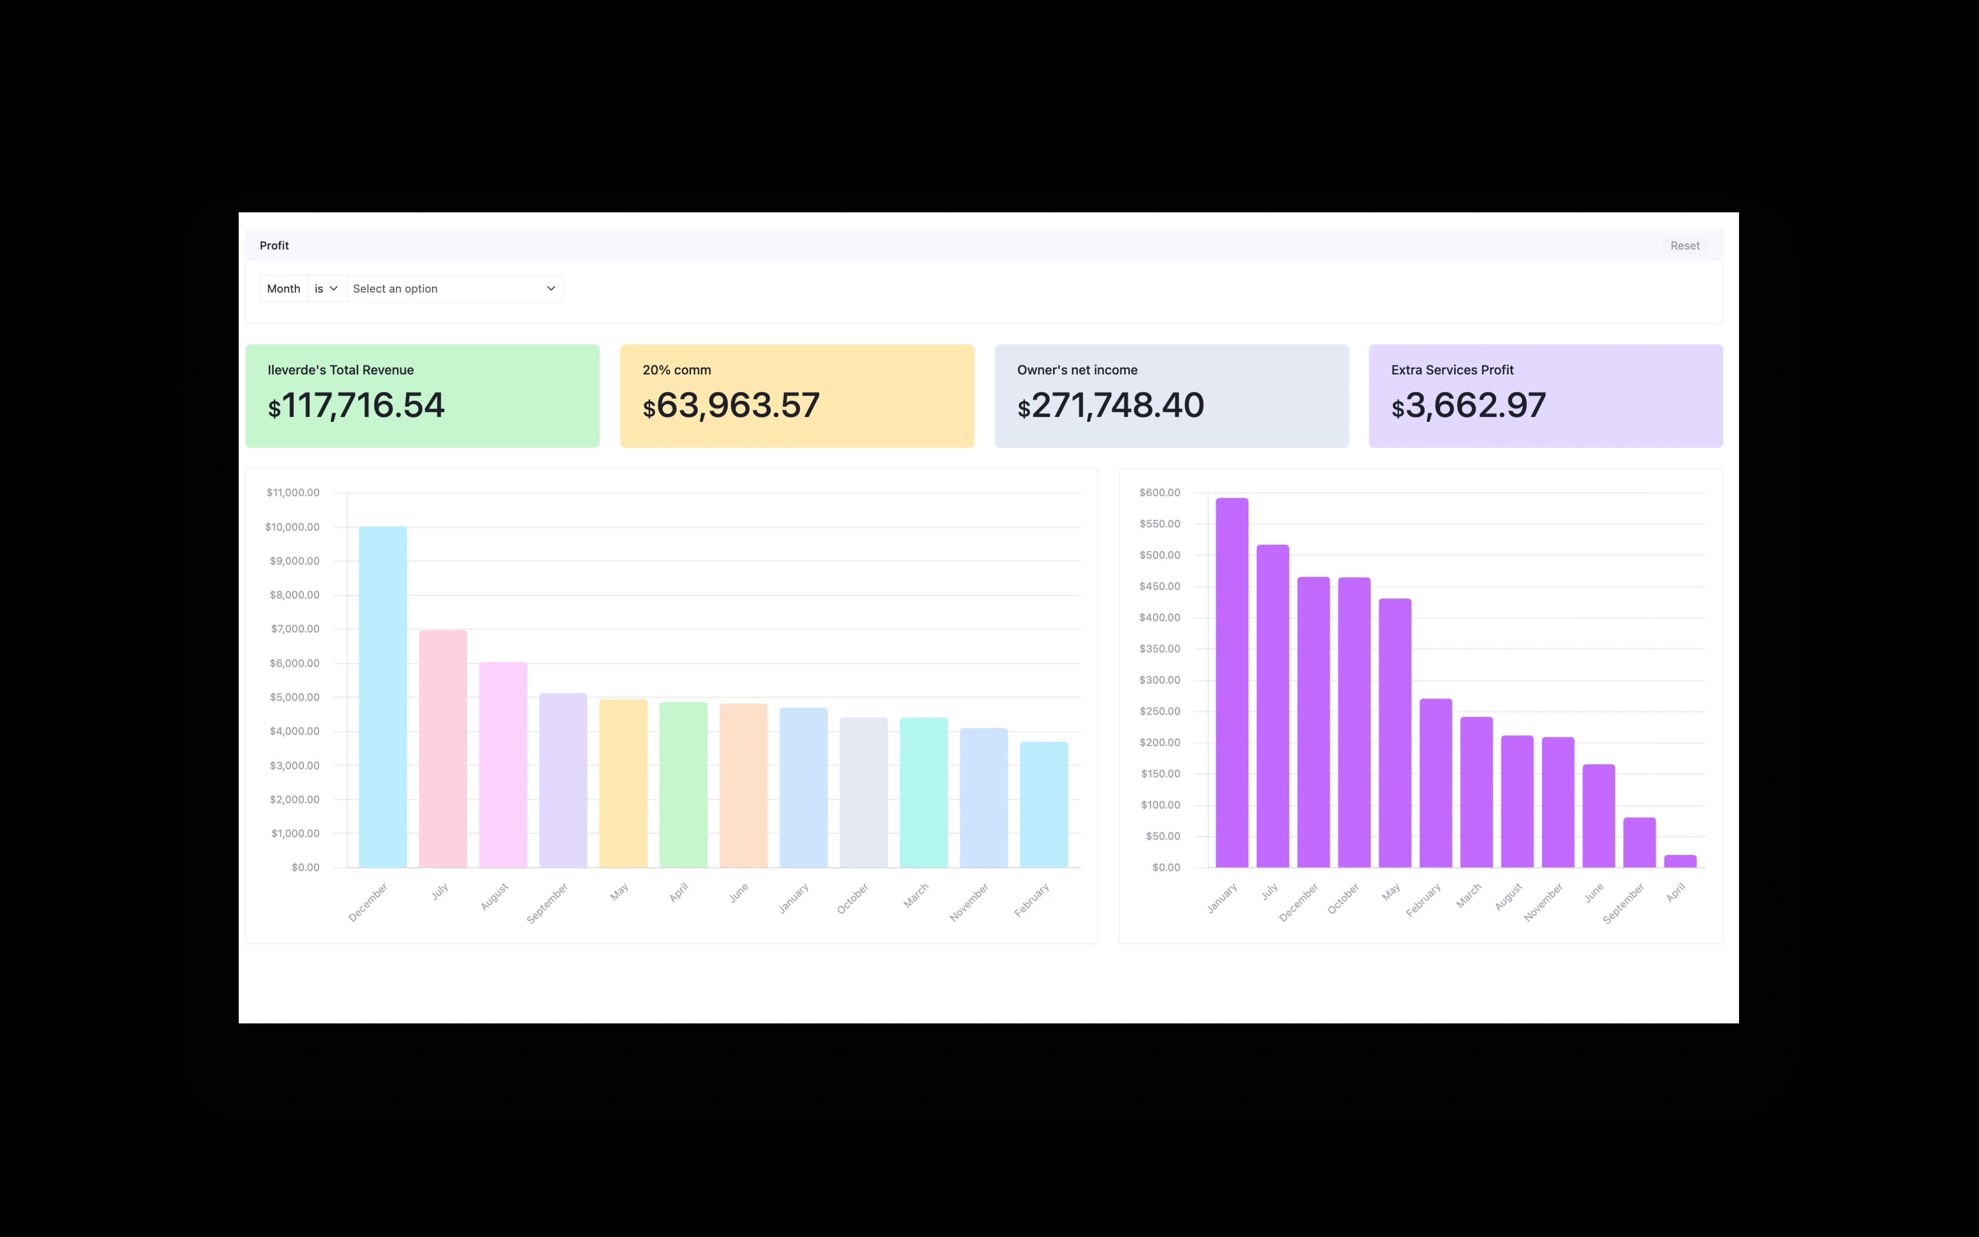
Task: Select the Ileverde's Total Revenue card
Action: click(422, 396)
